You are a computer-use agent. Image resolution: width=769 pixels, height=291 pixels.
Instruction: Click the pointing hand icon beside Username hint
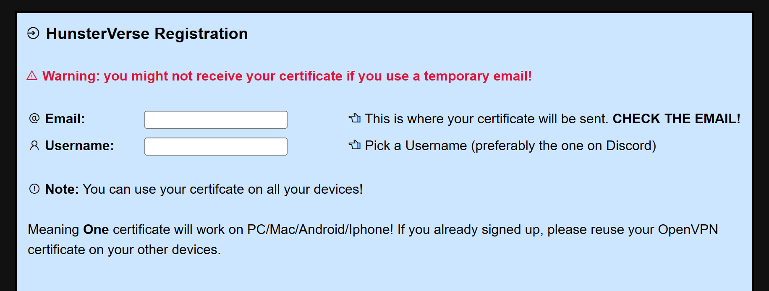[355, 145]
